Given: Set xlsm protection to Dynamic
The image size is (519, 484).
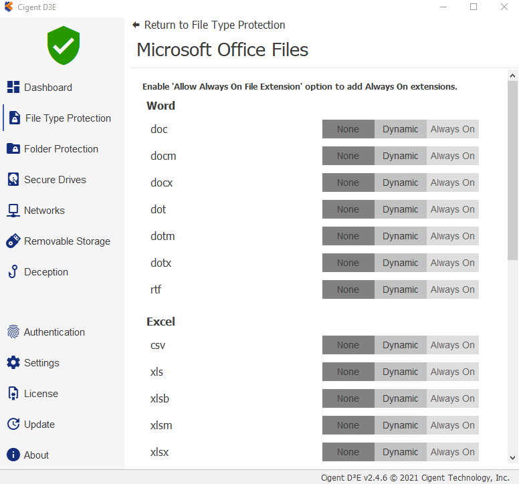Looking at the screenshot, I should point(401,425).
